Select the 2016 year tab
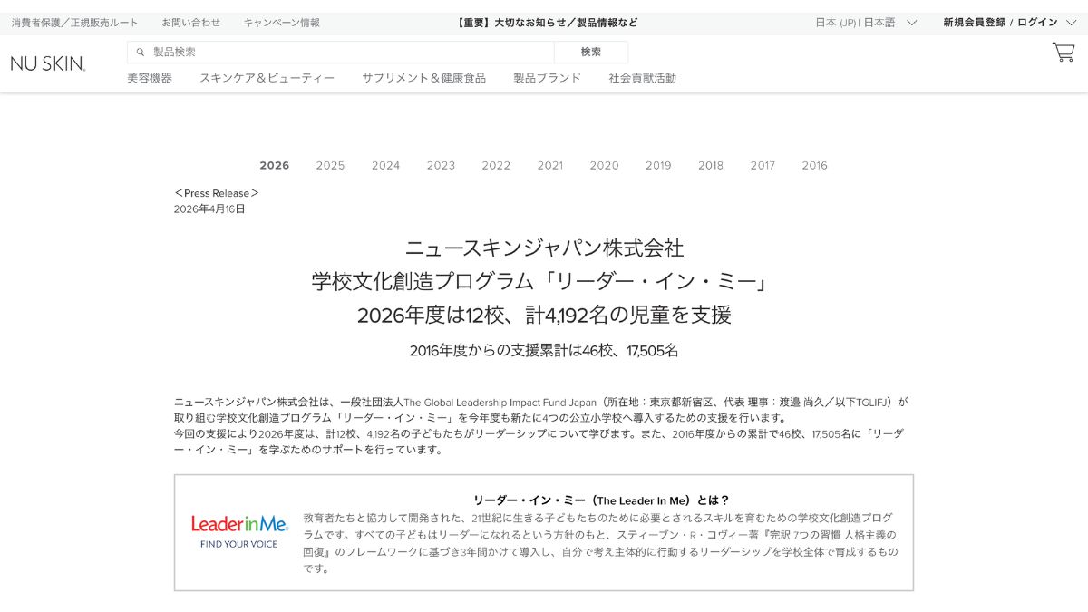 pyautogui.click(x=814, y=165)
